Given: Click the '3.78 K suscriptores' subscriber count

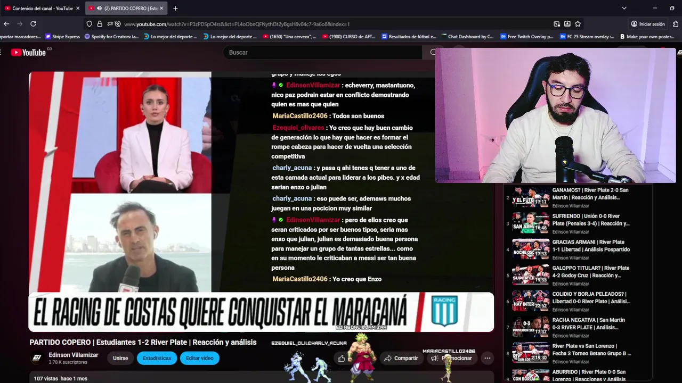Looking at the screenshot, I should coord(68,362).
